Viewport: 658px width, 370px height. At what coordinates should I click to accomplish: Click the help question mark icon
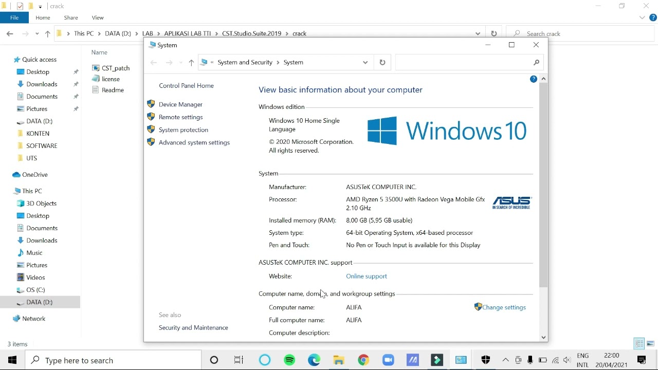pyautogui.click(x=533, y=79)
